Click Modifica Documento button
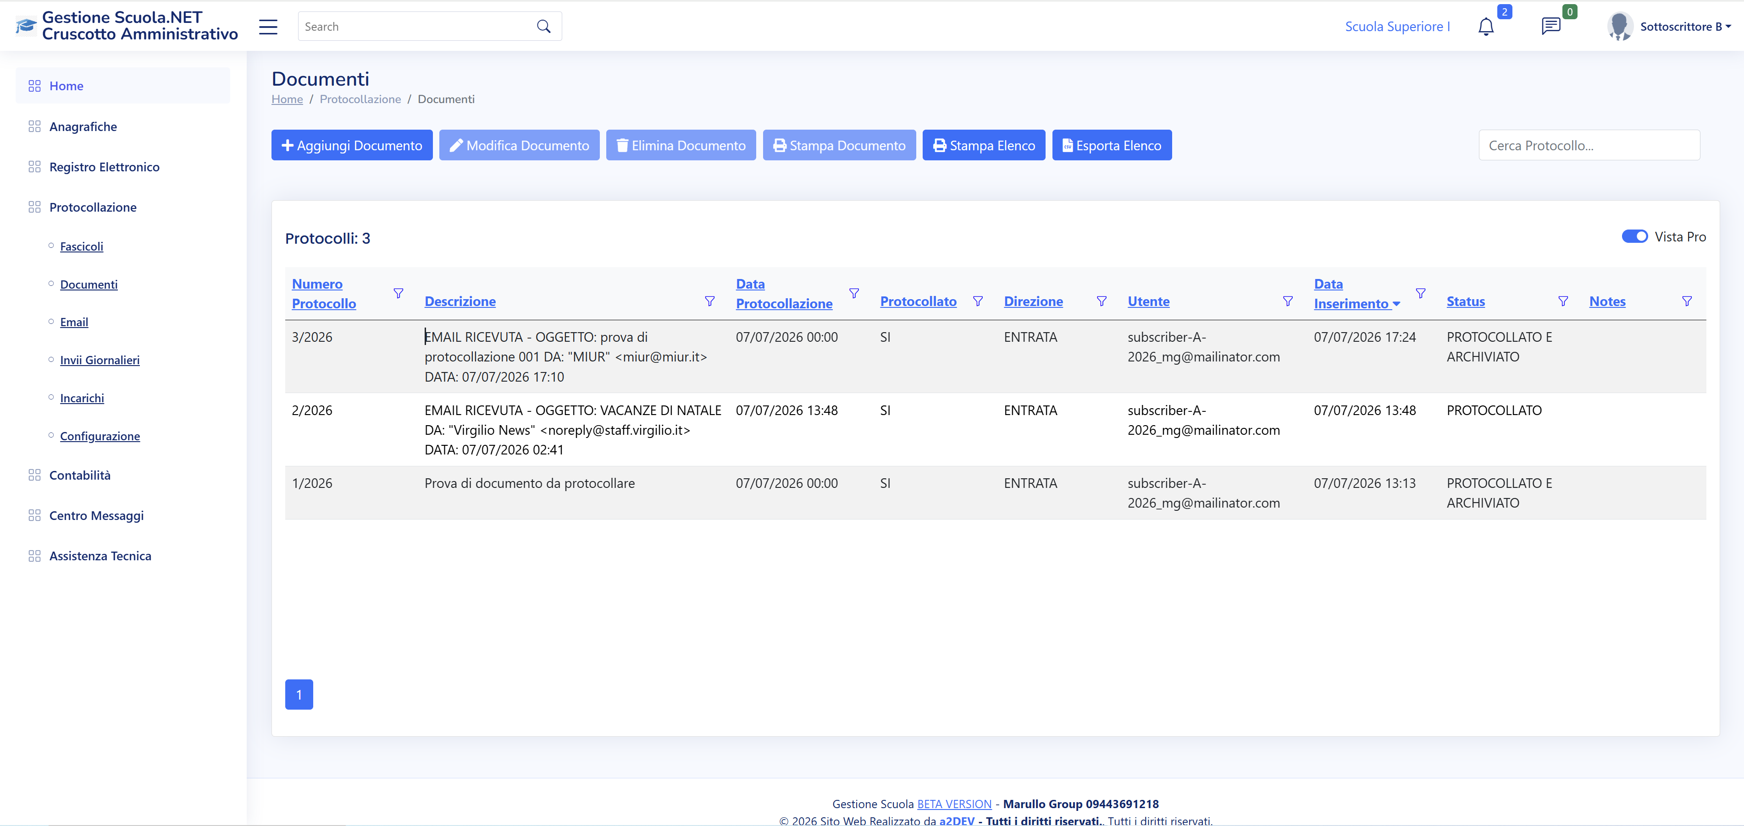The height and width of the screenshot is (826, 1744). [x=519, y=145]
